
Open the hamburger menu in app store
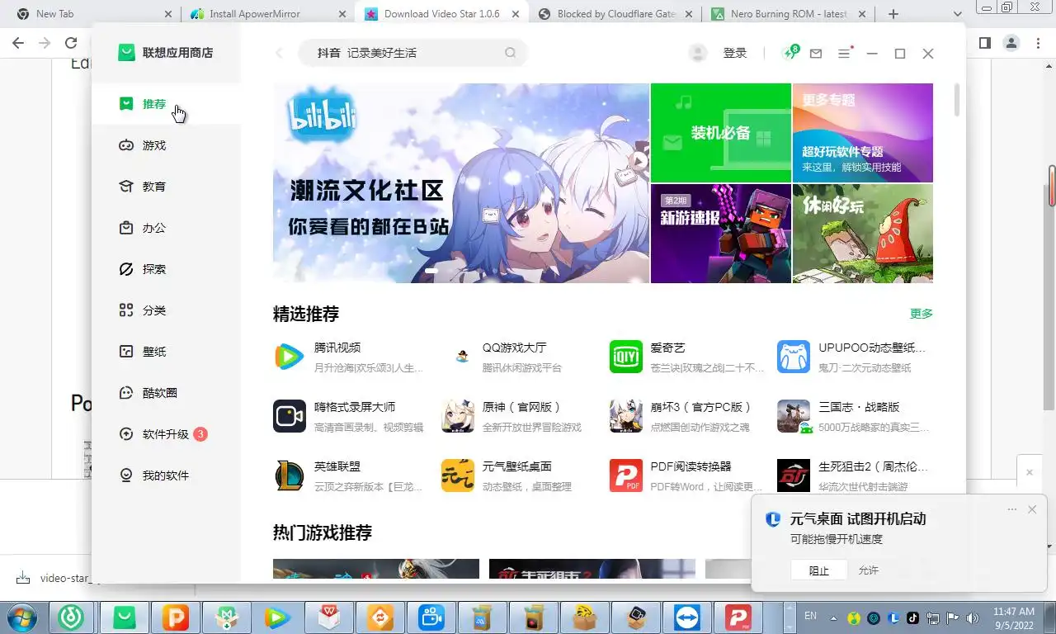tap(844, 53)
